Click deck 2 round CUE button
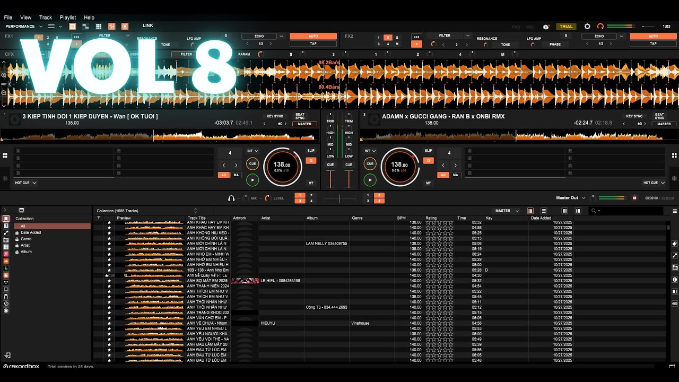The width and height of the screenshot is (679, 382). 370,163
